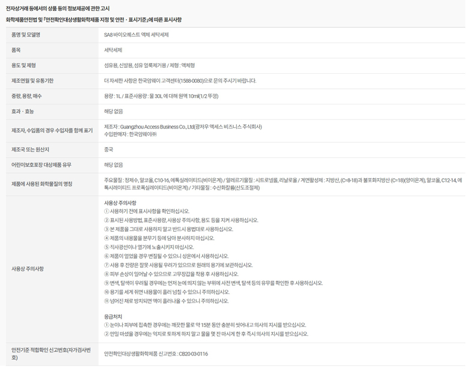This screenshot has width=469, height=386.
Task: Click the '제조연월 및 유통기한' row label
Action: [x=32, y=80]
